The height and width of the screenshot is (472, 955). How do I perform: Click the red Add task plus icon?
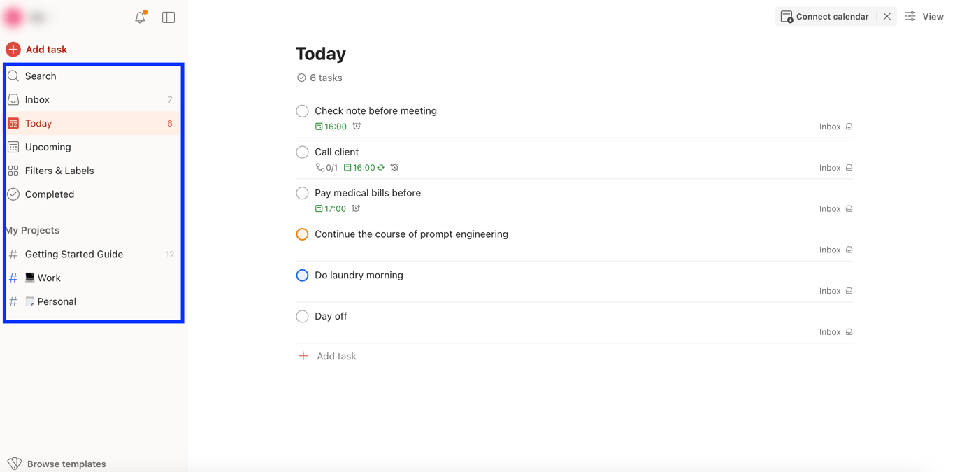pos(13,50)
